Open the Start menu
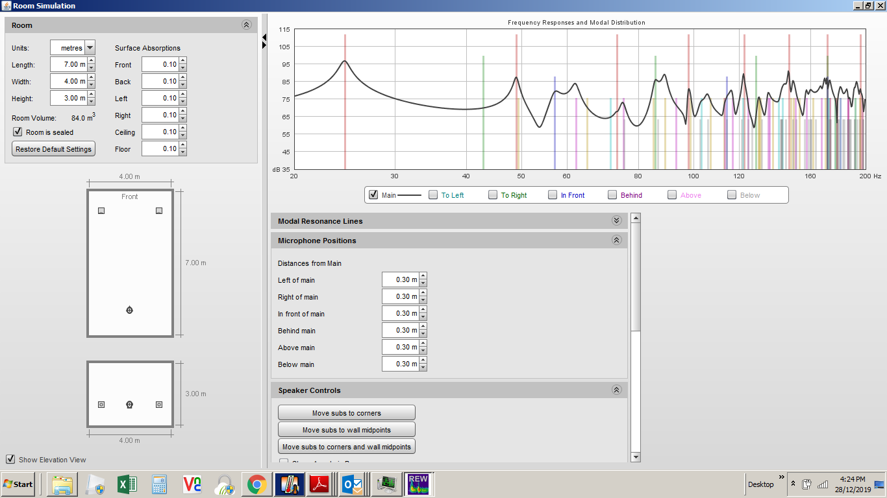Viewport: 887px width, 498px height. [18, 484]
